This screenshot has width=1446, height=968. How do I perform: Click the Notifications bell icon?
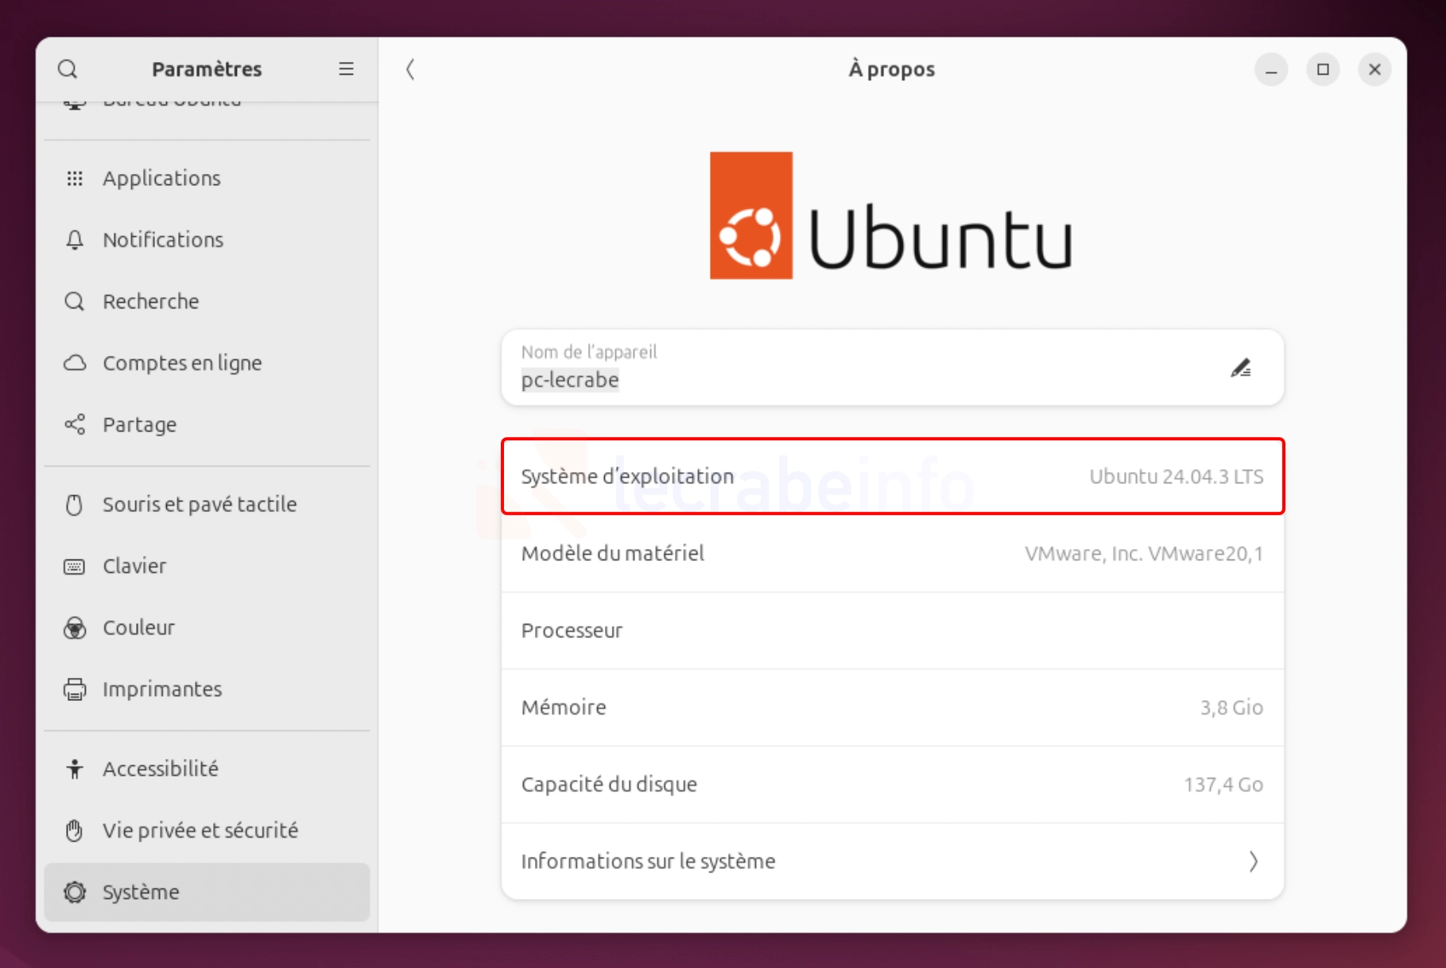coord(75,240)
